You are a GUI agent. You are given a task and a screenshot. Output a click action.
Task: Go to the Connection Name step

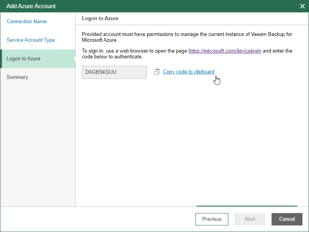(x=27, y=21)
